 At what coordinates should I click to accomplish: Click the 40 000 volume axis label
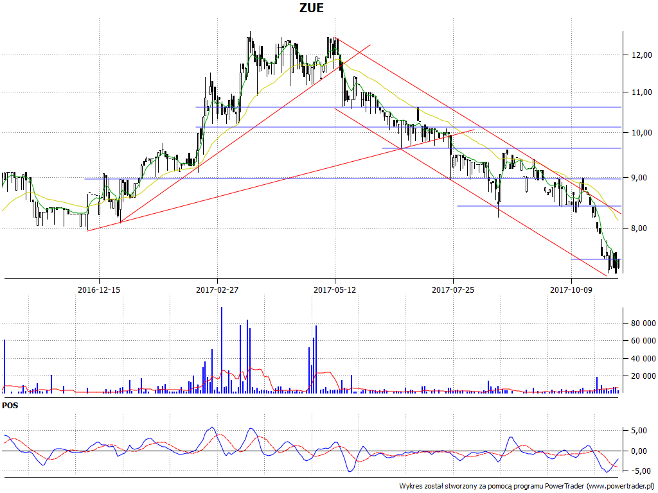(643, 358)
